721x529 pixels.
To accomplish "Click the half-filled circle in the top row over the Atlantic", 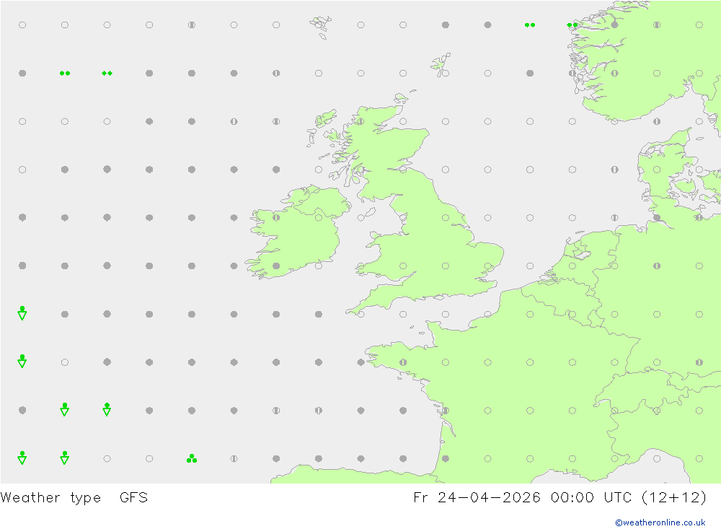I will point(192,25).
